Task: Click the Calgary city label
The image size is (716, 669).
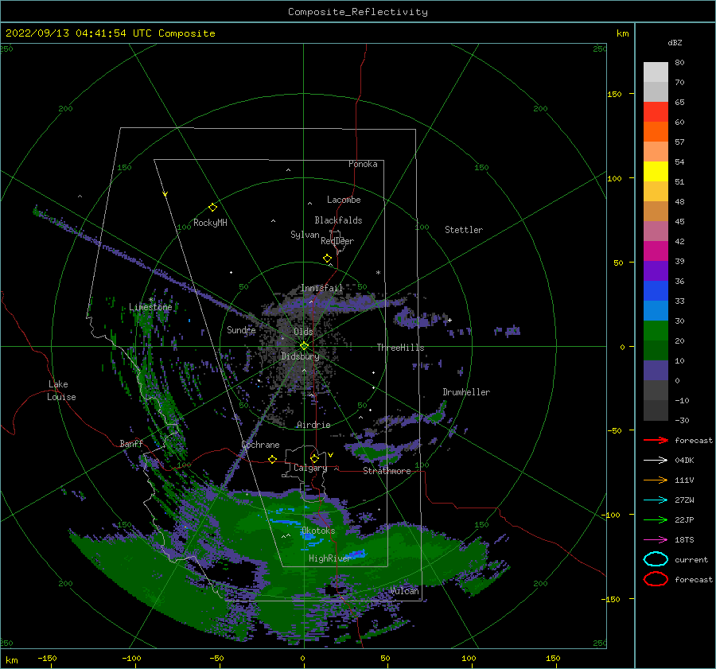Action: pyautogui.click(x=310, y=468)
